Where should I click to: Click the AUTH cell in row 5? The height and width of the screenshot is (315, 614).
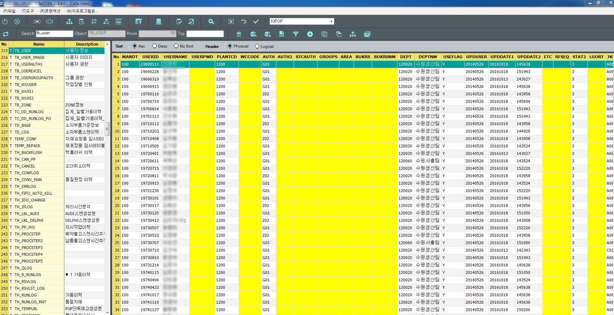[x=269, y=94]
